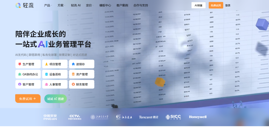Click the 资产管理 orange stack icon
The image size is (269, 128).
[x=73, y=74]
